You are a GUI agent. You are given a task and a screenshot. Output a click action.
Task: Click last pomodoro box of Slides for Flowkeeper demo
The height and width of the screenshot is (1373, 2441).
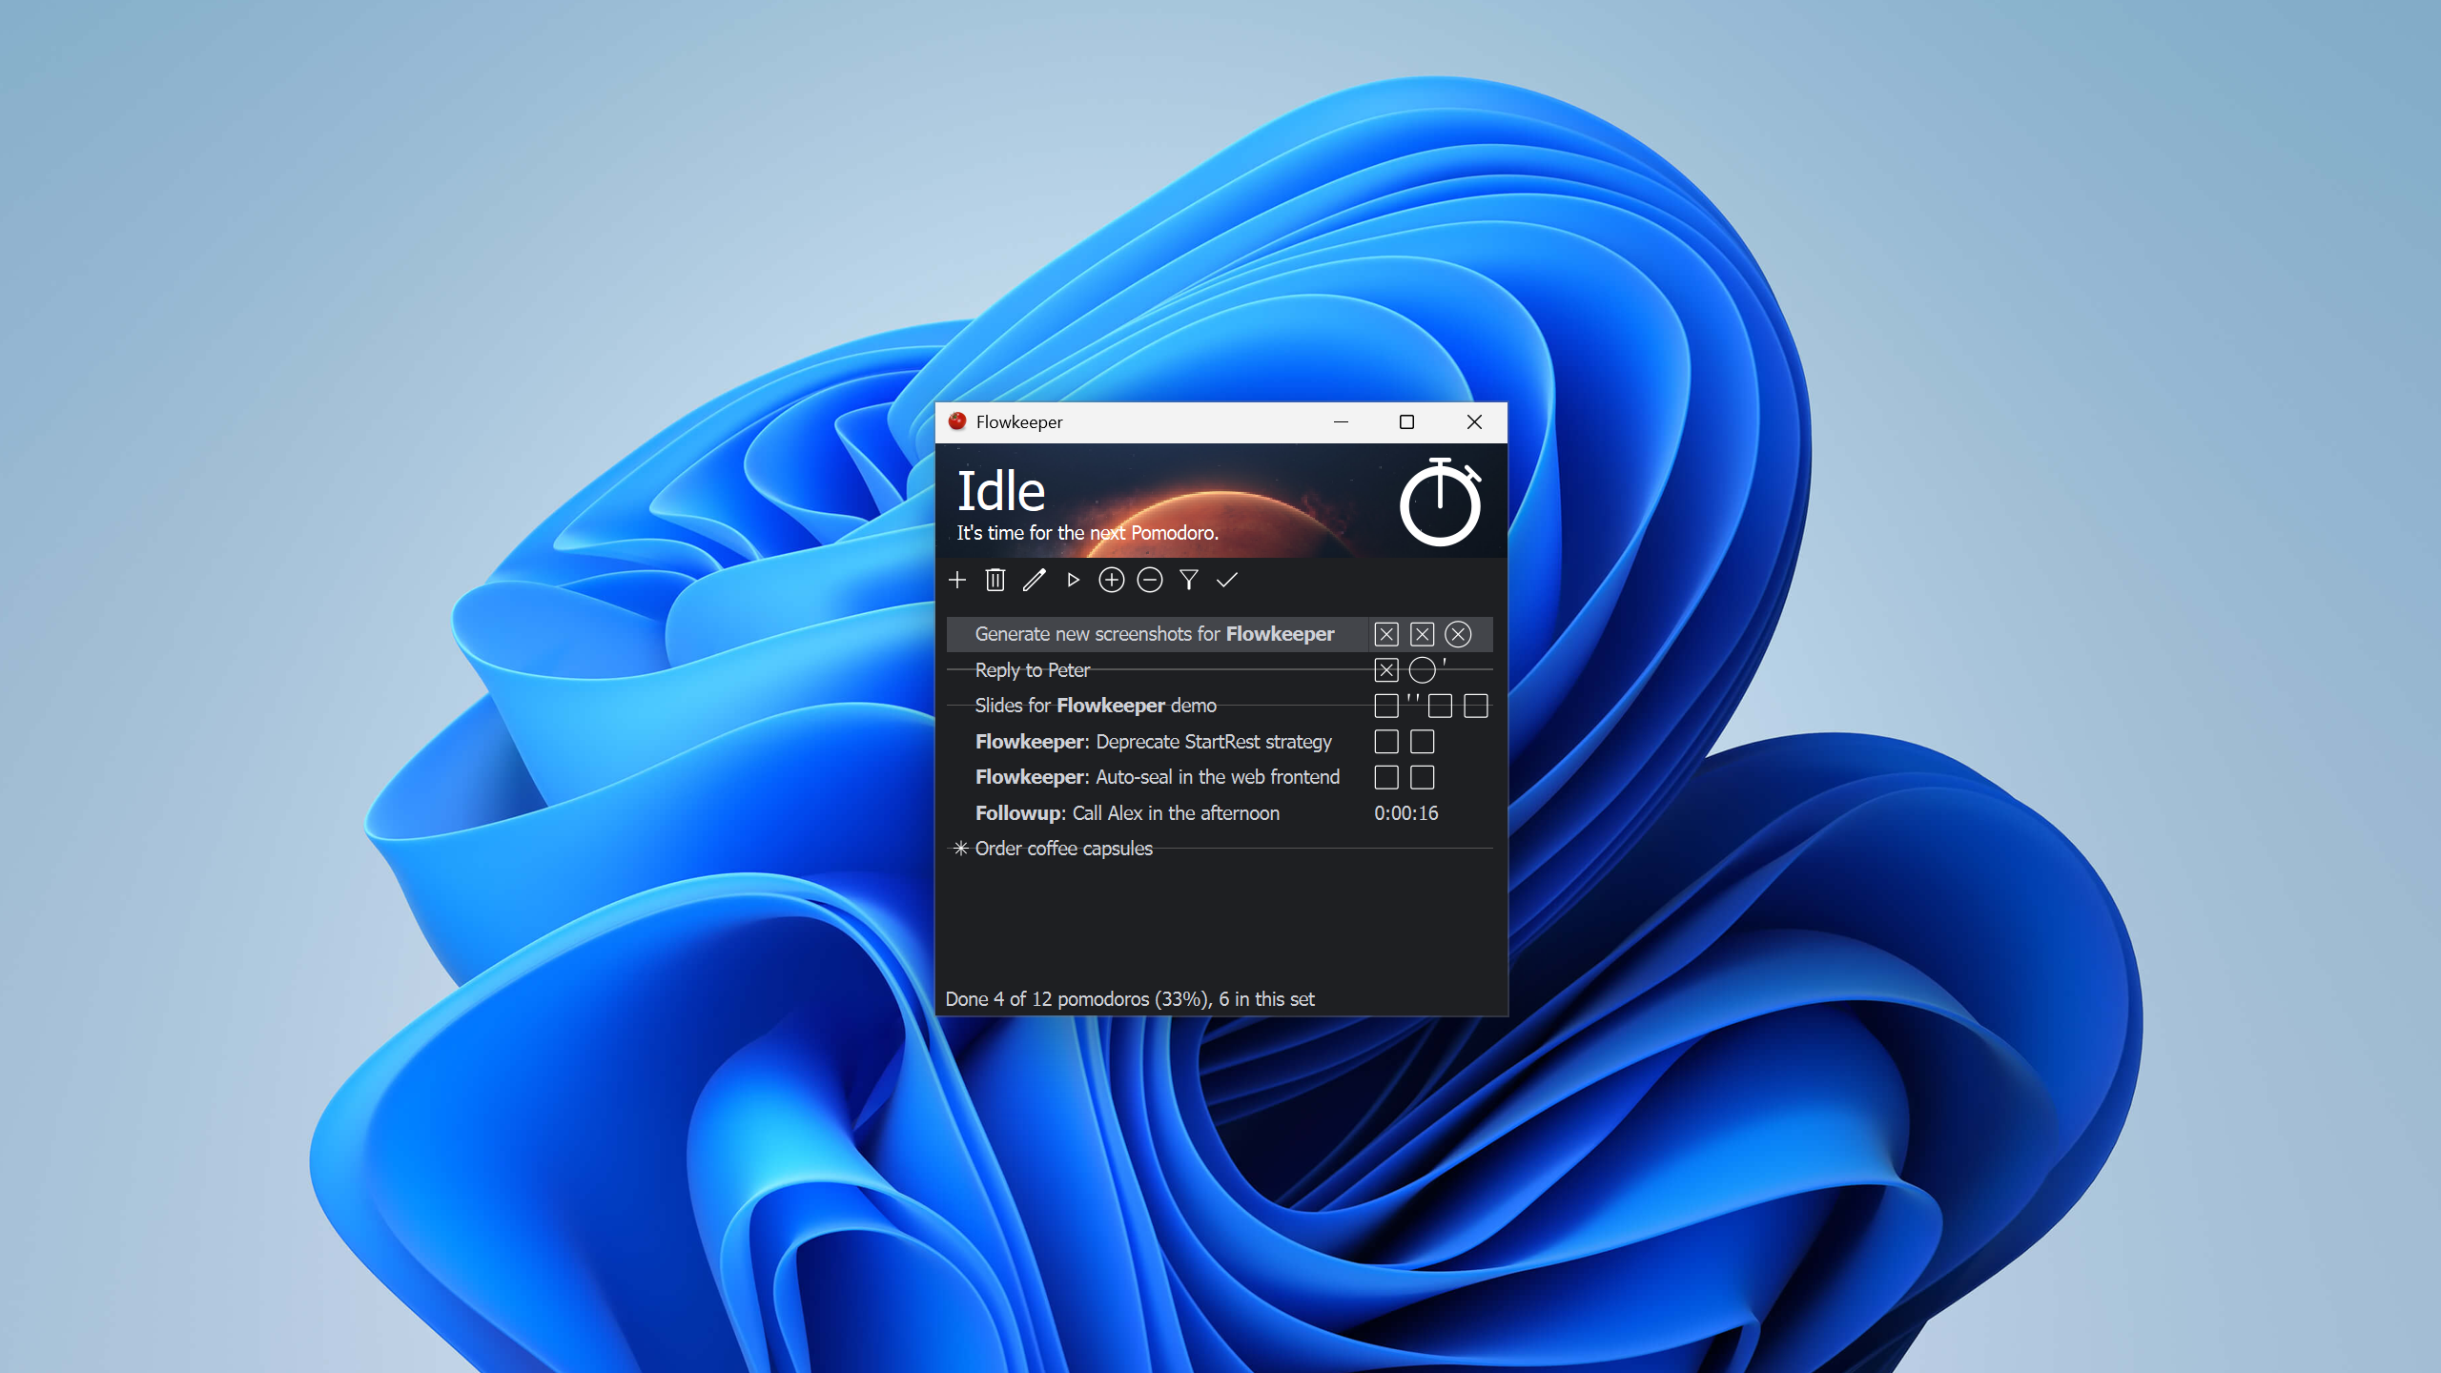coord(1476,706)
